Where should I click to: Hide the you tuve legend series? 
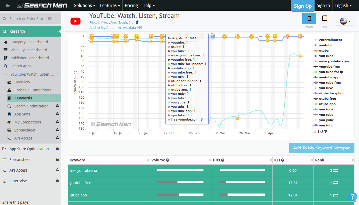(x=326, y=88)
